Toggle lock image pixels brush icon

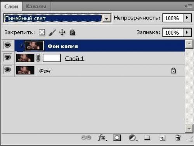coord(52,32)
